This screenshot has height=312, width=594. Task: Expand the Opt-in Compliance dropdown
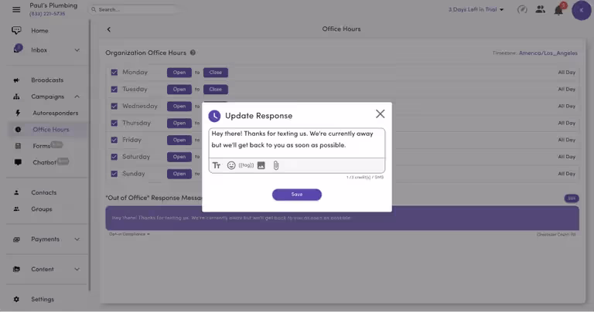(x=129, y=234)
